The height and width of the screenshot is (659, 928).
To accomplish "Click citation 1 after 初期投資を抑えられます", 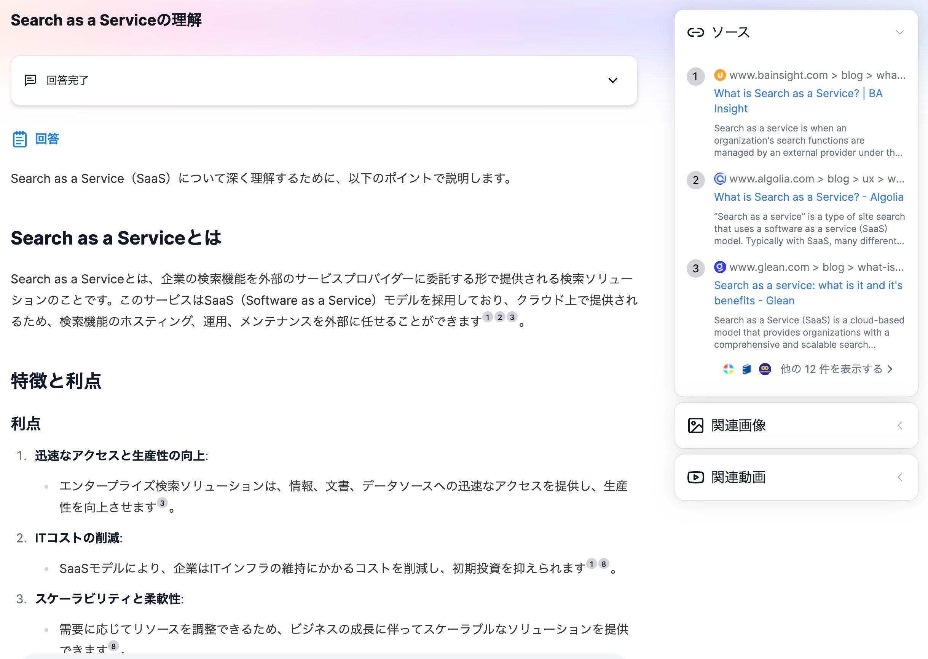I will 592,564.
